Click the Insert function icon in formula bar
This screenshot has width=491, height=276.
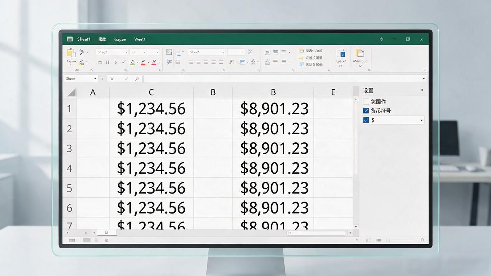click(x=137, y=79)
